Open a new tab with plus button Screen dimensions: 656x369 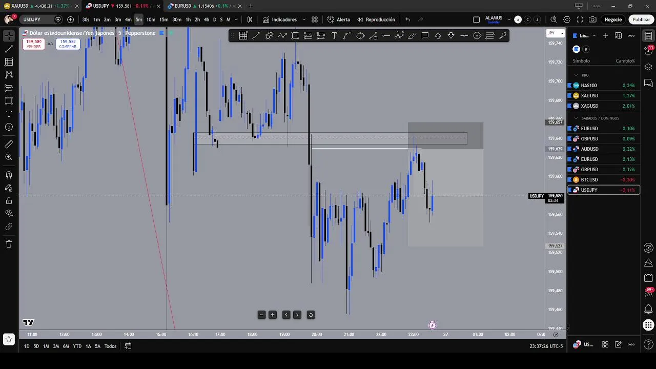pos(251,6)
